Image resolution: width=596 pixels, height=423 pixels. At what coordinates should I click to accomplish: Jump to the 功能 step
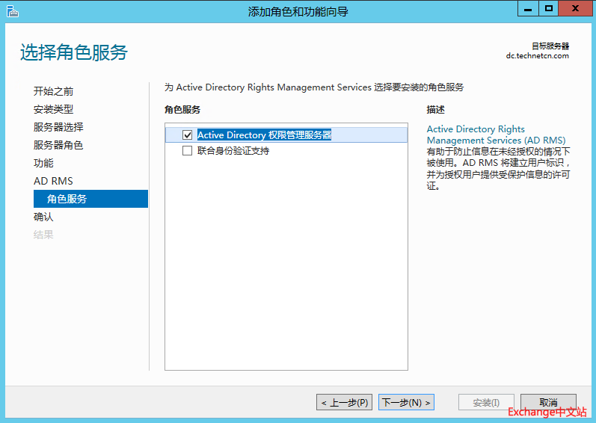(43, 163)
